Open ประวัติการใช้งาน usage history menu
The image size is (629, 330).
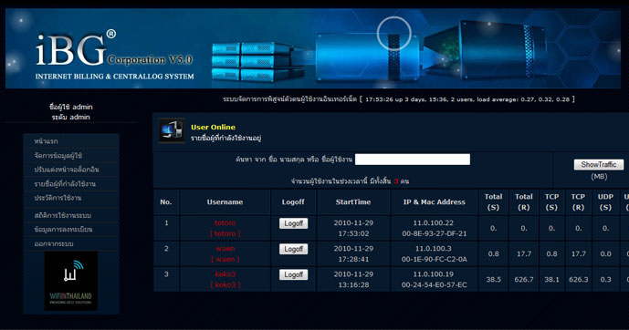[58, 198]
